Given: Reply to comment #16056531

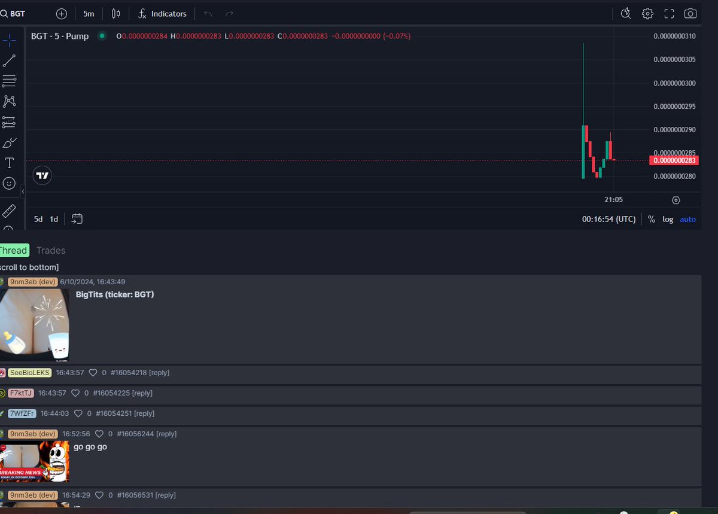Looking at the screenshot, I should pos(166,495).
